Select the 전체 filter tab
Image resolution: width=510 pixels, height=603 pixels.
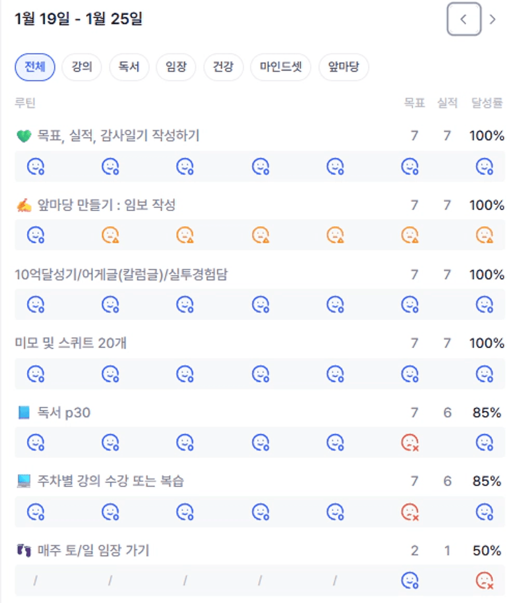35,67
